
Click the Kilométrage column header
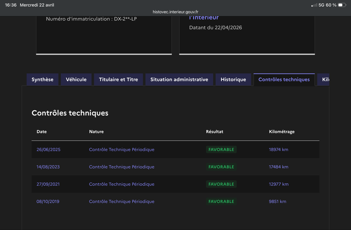pyautogui.click(x=282, y=131)
